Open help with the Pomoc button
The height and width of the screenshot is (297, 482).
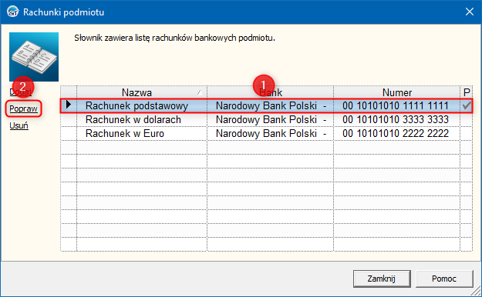(444, 279)
